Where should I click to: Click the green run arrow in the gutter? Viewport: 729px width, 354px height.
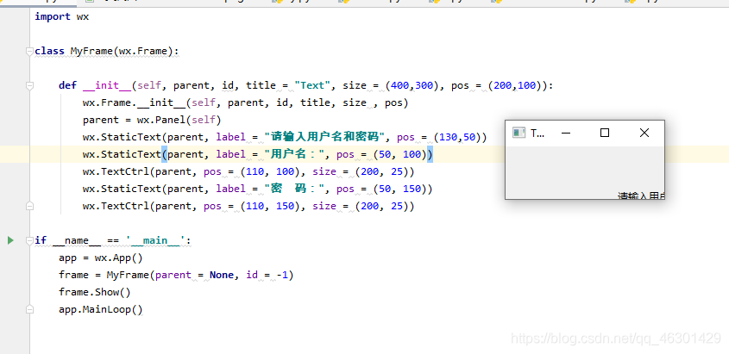pos(10,240)
